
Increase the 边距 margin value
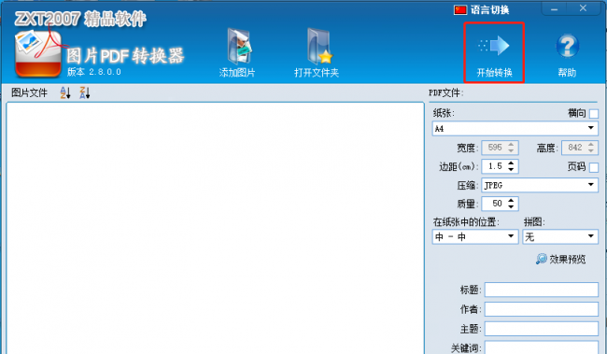[x=511, y=163]
